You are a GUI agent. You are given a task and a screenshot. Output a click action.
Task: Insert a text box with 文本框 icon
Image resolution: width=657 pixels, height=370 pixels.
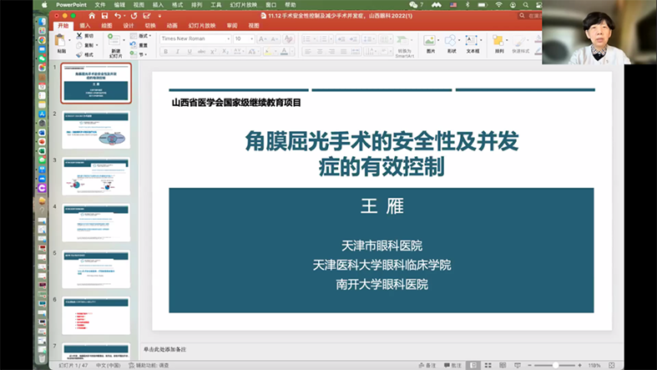pyautogui.click(x=473, y=41)
